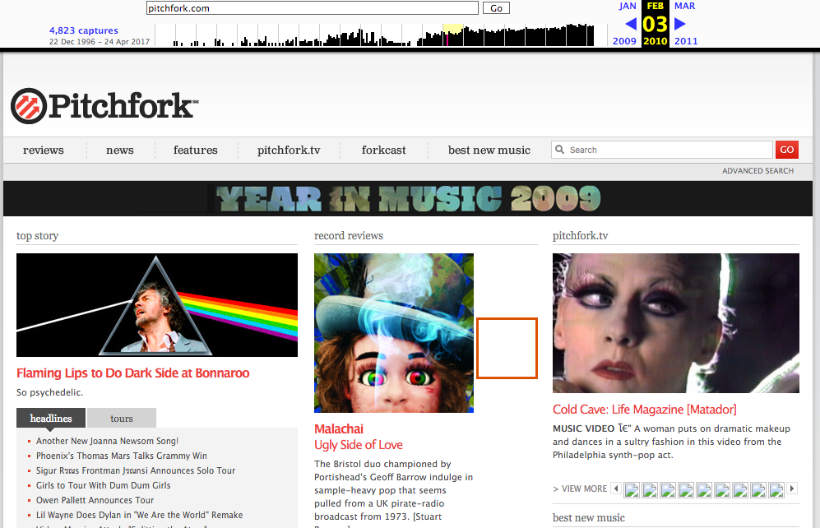
Task: Click the Flaming Lips top story image
Action: [x=157, y=305]
